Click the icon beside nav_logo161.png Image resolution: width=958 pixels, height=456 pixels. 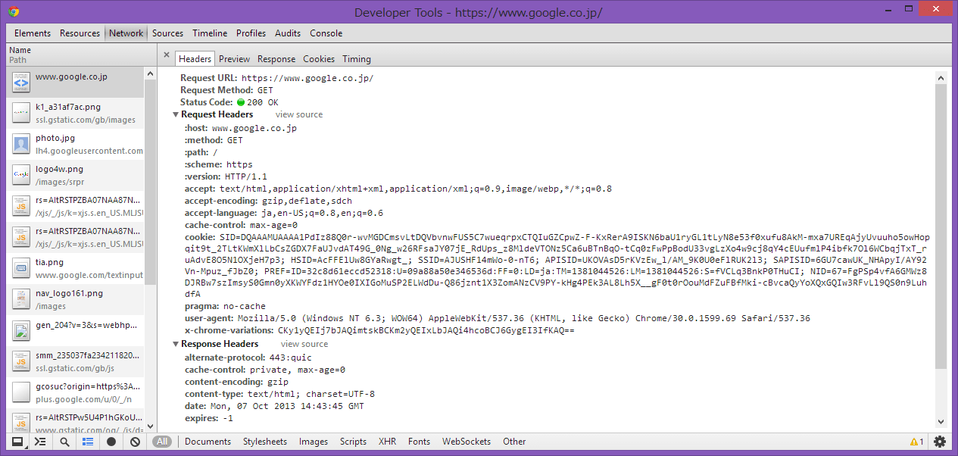(x=21, y=299)
